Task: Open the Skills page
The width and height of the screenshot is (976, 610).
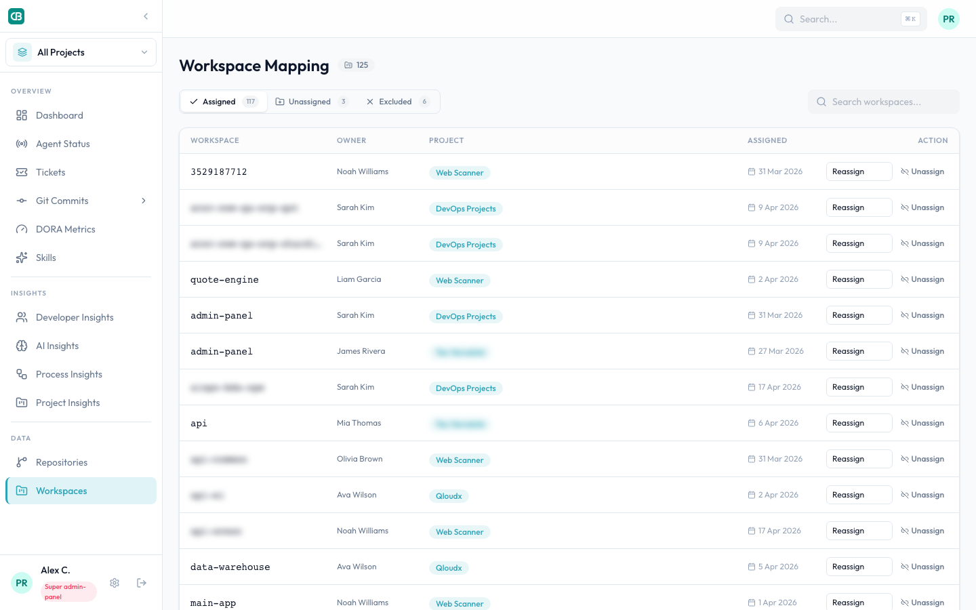Action: (x=81, y=258)
